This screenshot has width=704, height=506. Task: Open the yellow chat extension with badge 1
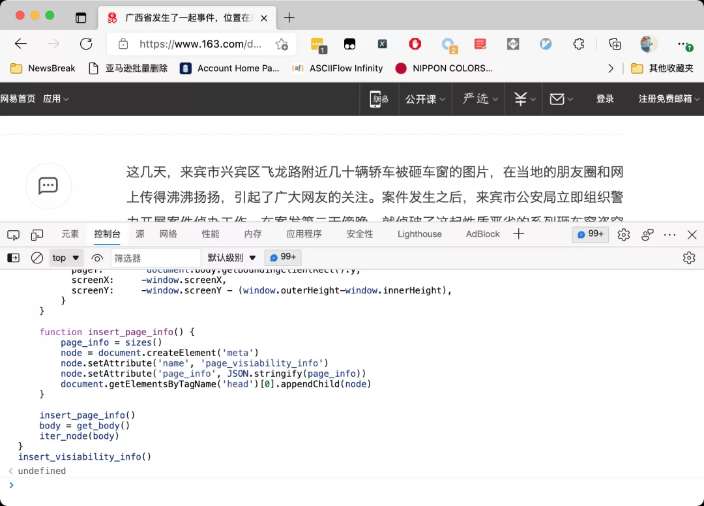[318, 44]
